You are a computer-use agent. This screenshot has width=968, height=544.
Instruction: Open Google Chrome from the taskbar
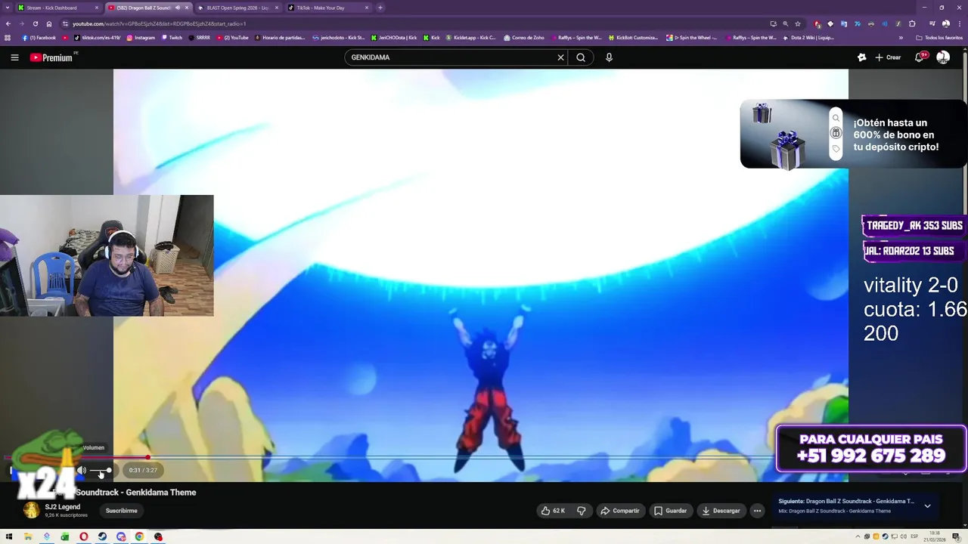pos(139,537)
